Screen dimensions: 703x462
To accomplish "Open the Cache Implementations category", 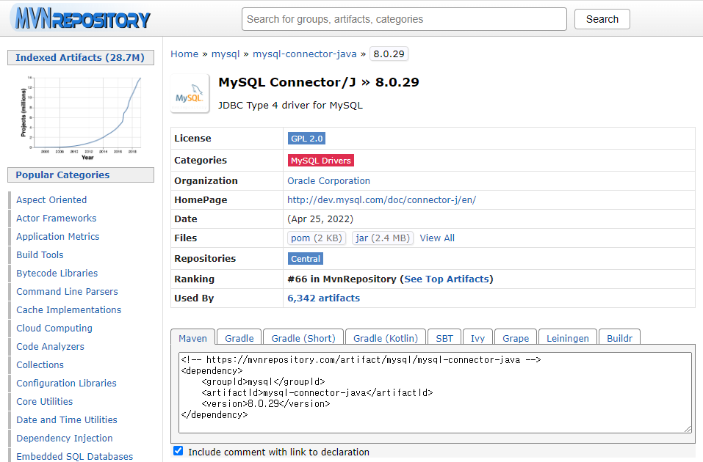I will [x=68, y=310].
